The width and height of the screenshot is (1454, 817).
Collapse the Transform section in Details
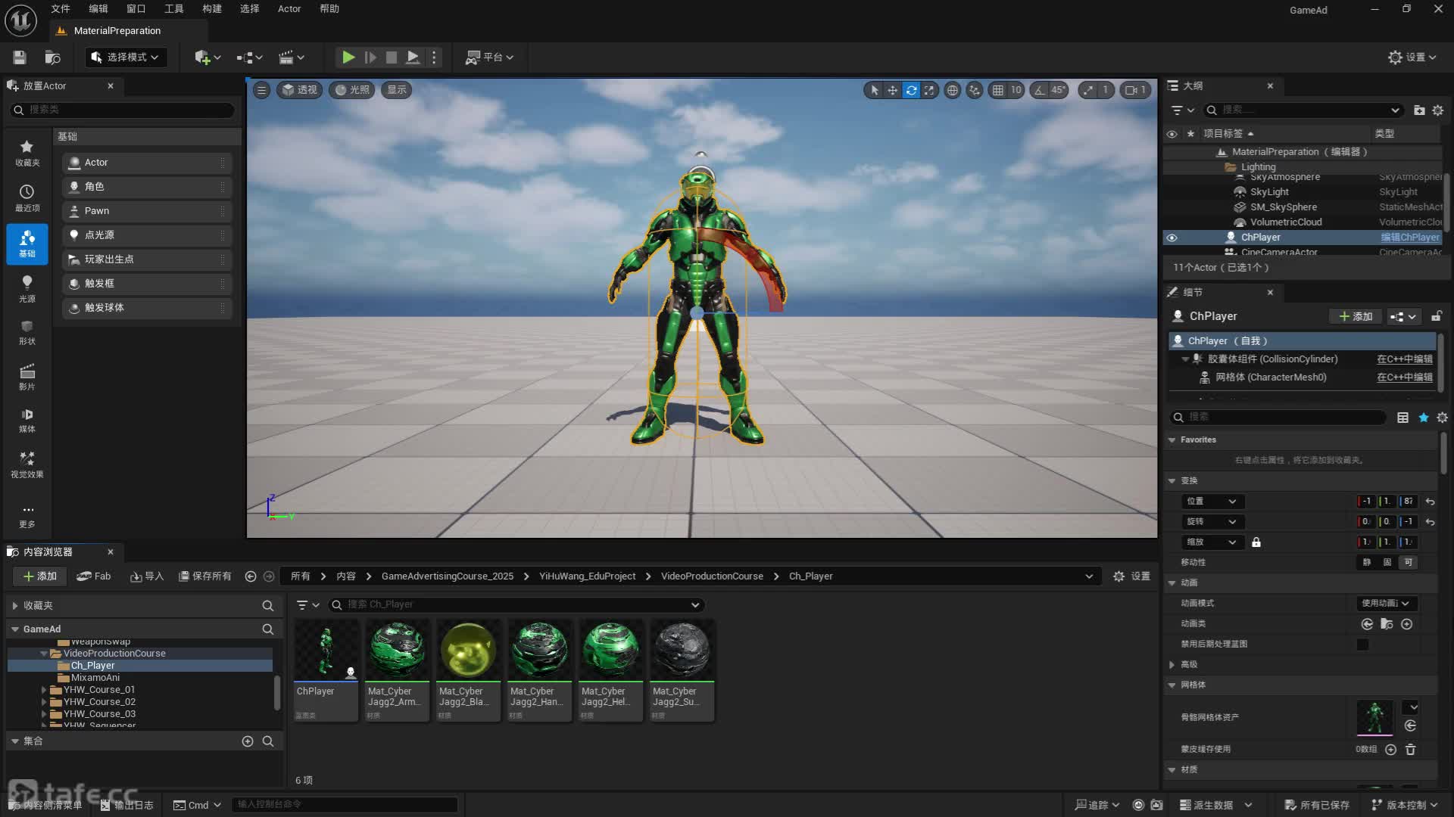coord(1172,480)
